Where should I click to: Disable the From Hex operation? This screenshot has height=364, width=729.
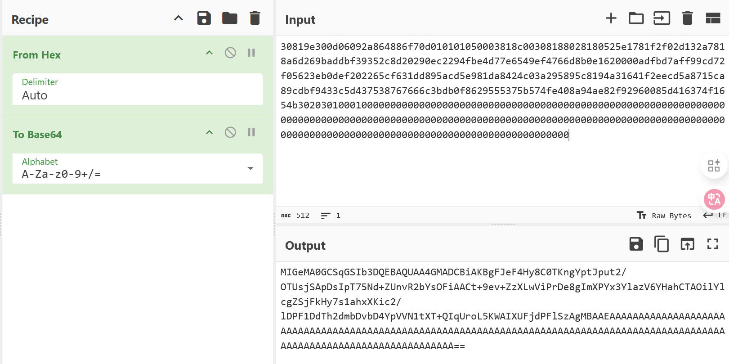click(x=230, y=53)
